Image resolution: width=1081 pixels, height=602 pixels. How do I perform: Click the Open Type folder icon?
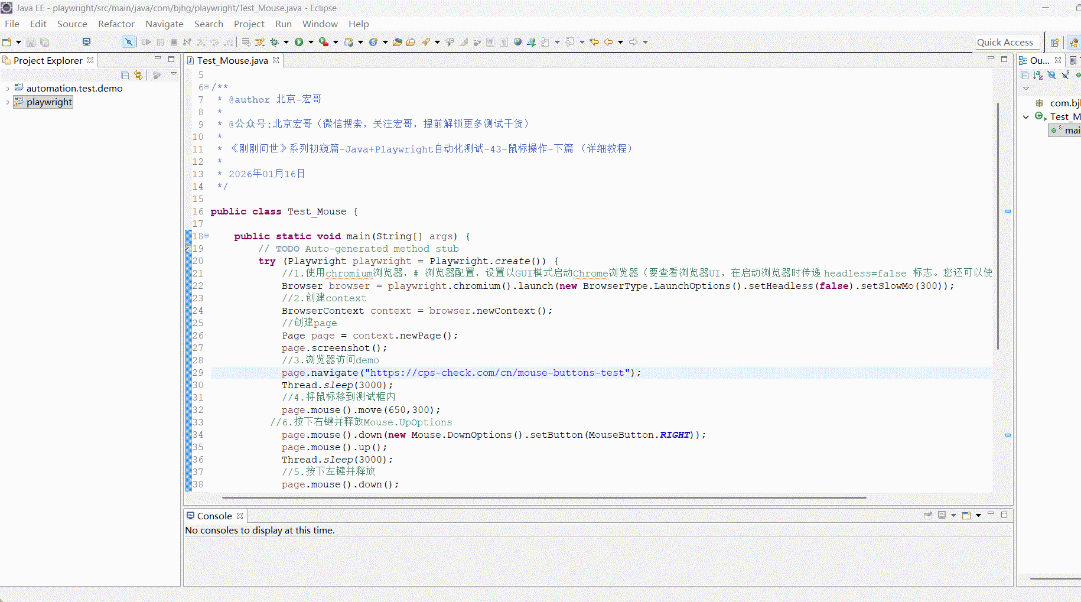pos(398,42)
